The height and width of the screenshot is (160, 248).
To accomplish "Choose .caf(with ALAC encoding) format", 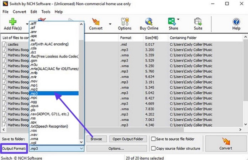I will [54, 44].
